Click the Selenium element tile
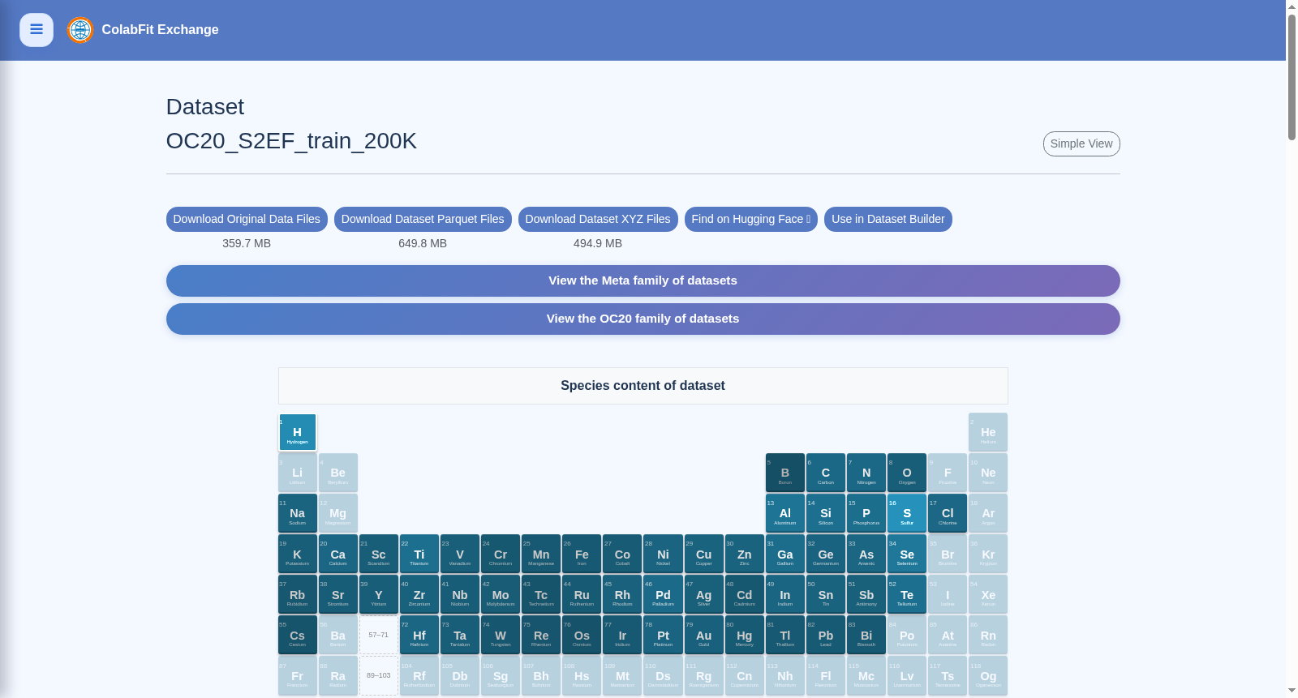This screenshot has width=1298, height=698. (x=907, y=554)
